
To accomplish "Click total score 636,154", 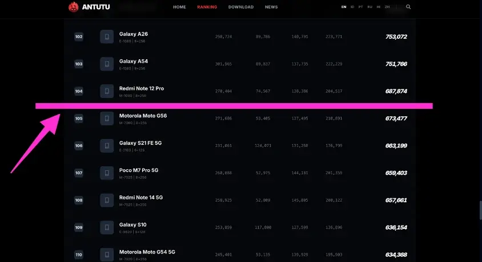I will [396, 228].
